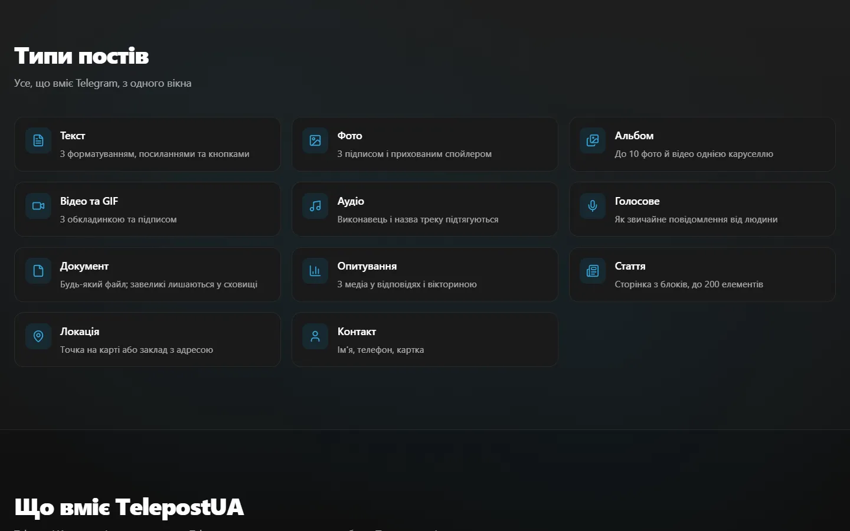Click the Стаття card title
The image size is (850, 531).
(x=630, y=266)
